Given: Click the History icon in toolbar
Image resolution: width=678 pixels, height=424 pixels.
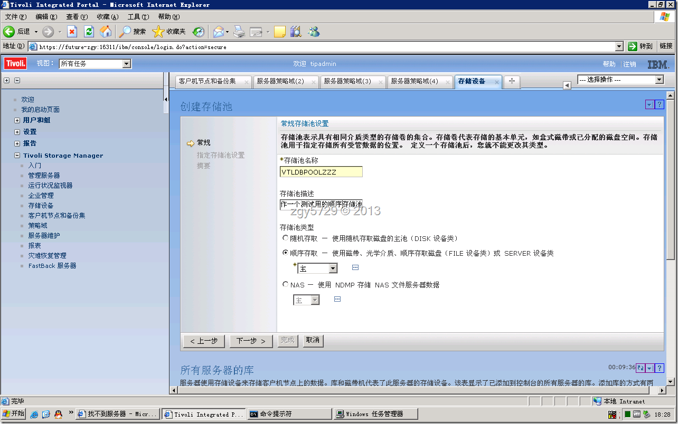Looking at the screenshot, I should 198,32.
